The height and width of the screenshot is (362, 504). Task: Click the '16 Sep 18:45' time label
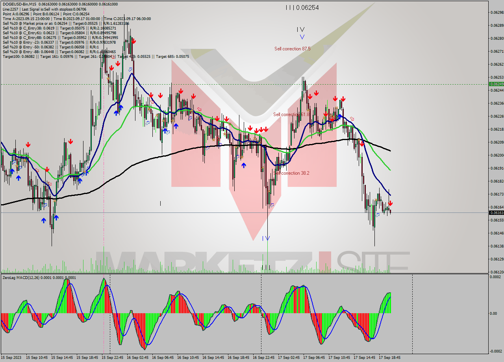coord(238,358)
